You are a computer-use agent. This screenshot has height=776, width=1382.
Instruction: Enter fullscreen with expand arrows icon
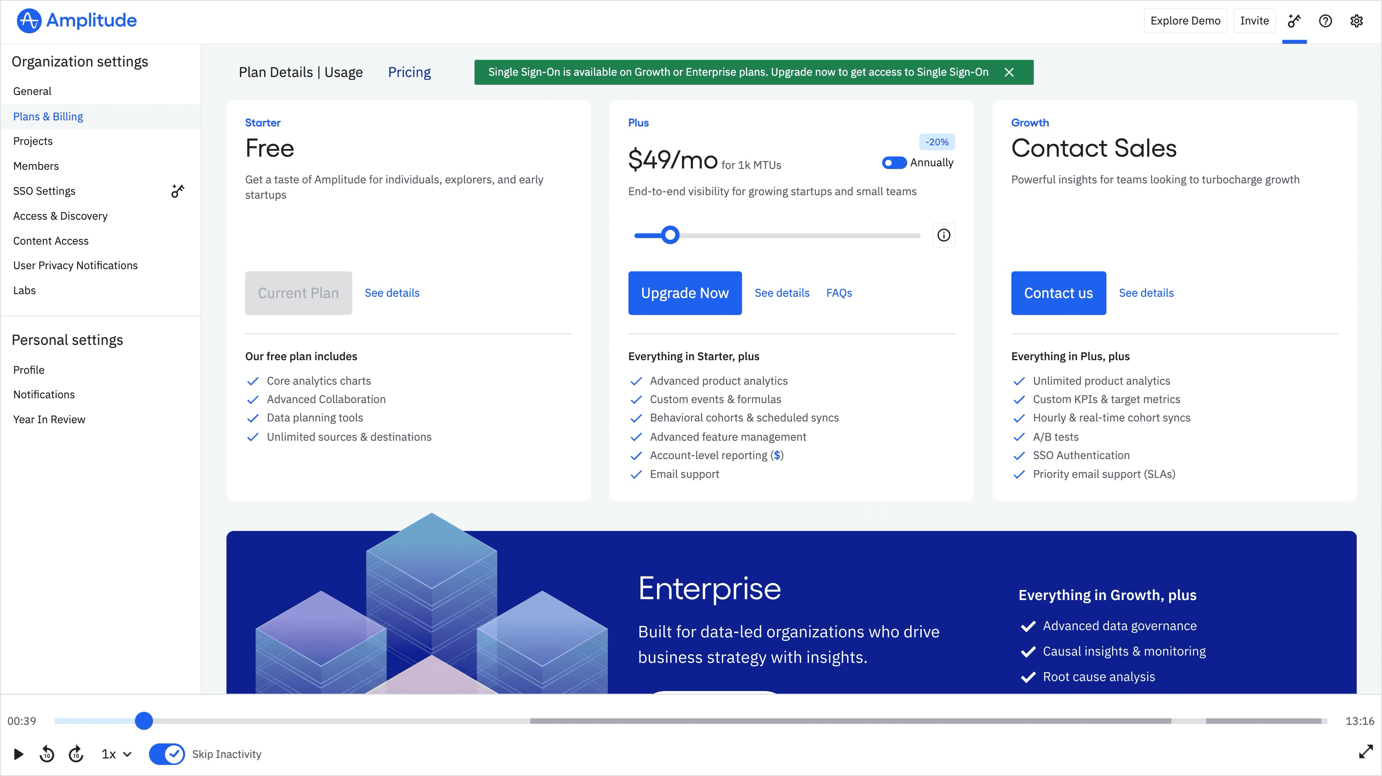click(1365, 752)
